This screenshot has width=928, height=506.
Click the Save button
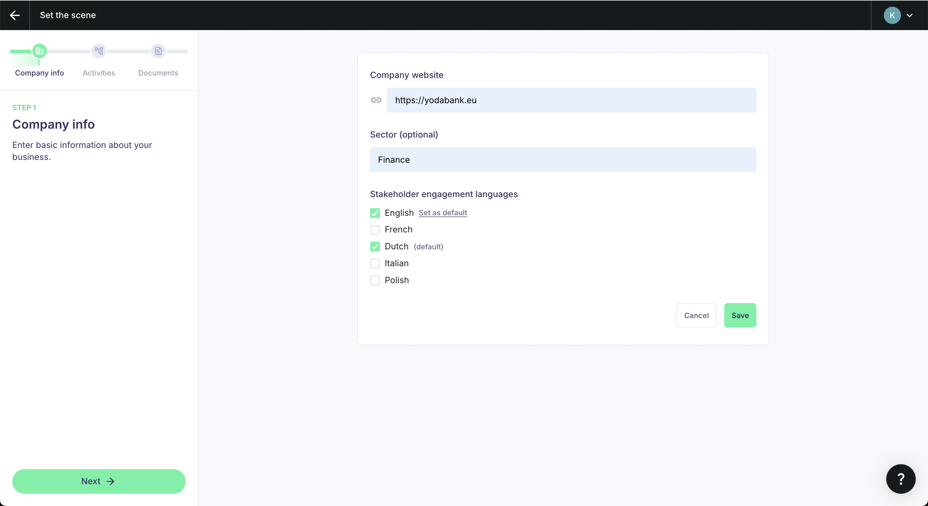740,315
